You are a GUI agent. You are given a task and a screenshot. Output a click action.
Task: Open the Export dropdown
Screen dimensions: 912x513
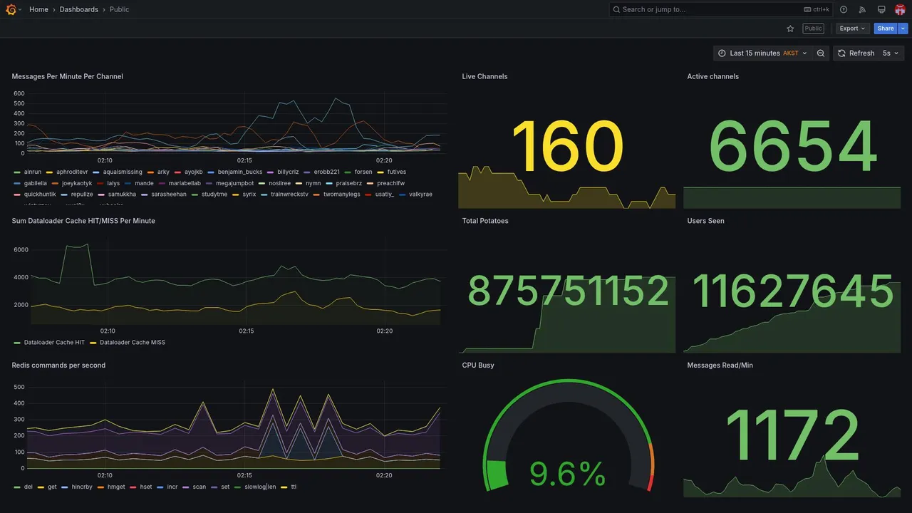coord(853,28)
